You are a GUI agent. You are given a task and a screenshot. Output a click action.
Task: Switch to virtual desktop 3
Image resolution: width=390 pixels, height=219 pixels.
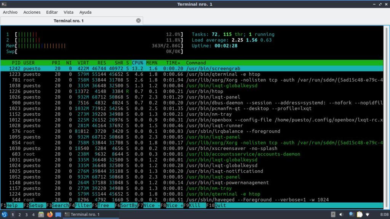point(26,215)
